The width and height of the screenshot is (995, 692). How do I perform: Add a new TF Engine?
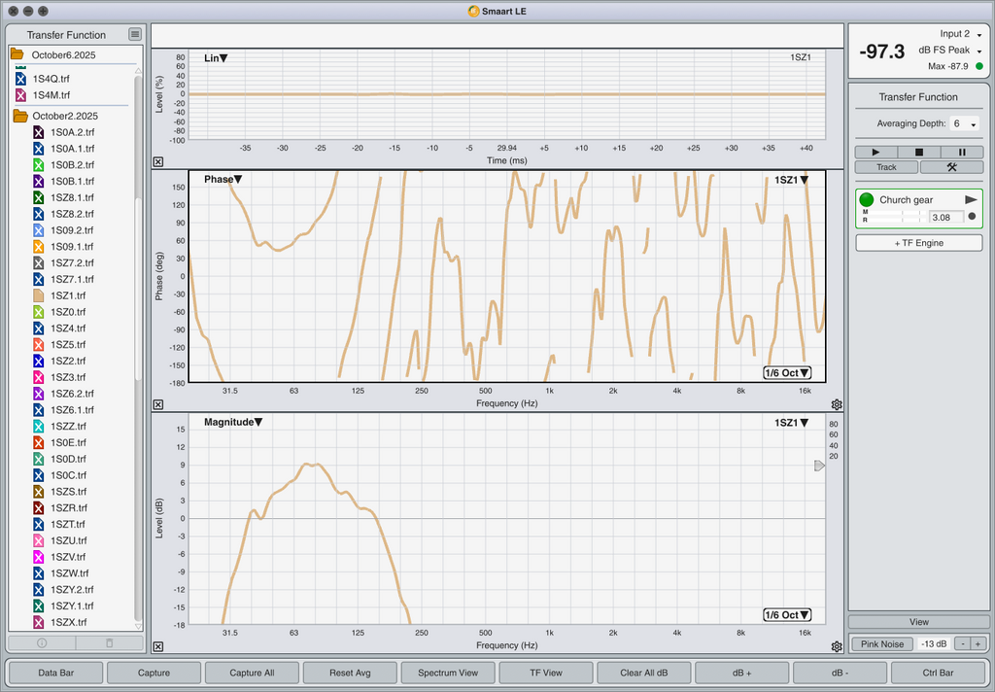[x=918, y=243]
